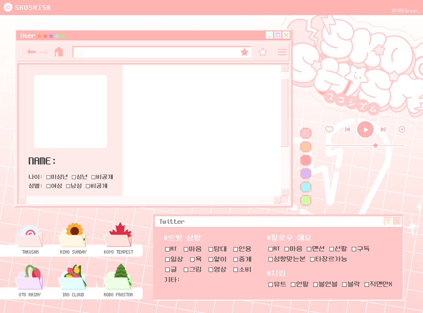423x313 pixels.
Task: Check the 앓이 checkbox
Action: [211, 259]
